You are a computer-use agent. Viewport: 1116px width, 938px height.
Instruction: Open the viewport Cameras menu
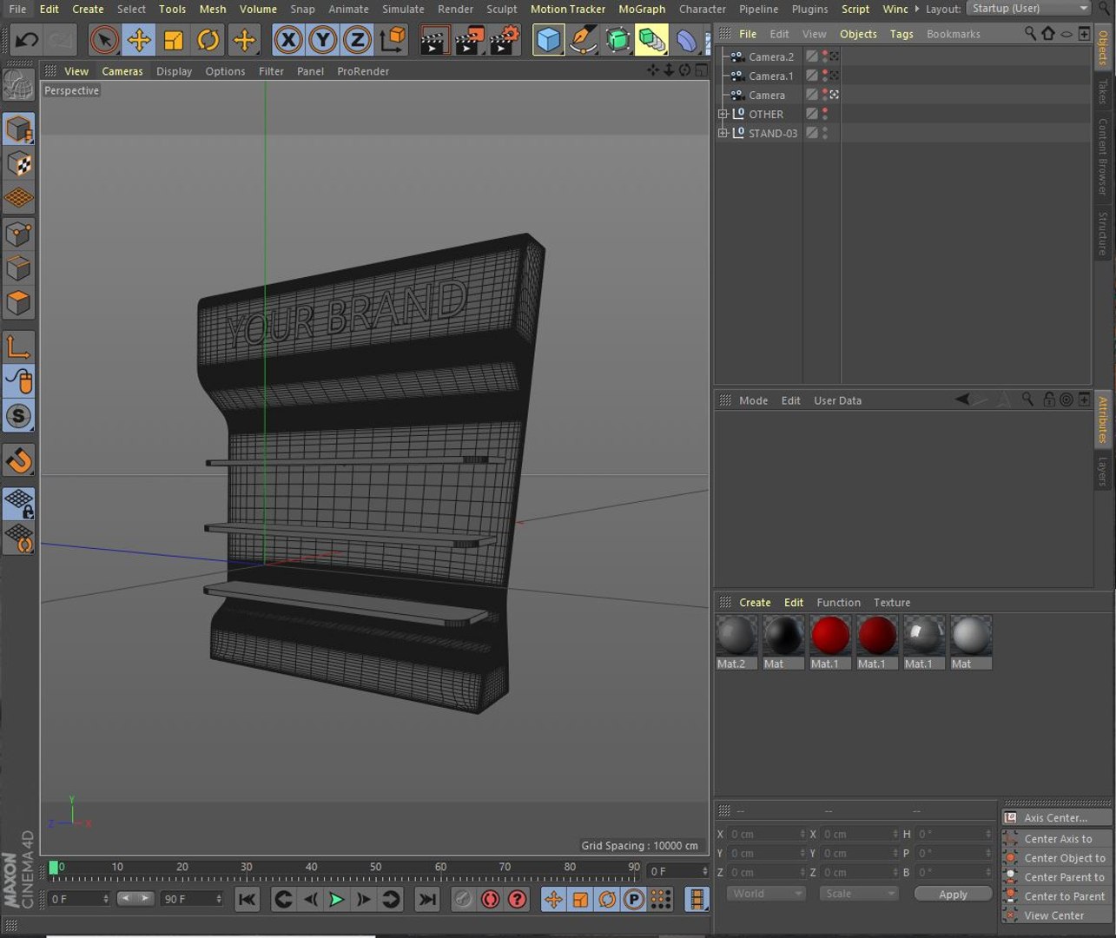click(x=122, y=71)
